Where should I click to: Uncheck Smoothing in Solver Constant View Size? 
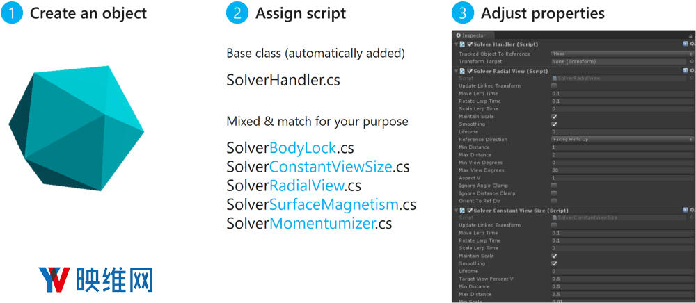pyautogui.click(x=554, y=263)
